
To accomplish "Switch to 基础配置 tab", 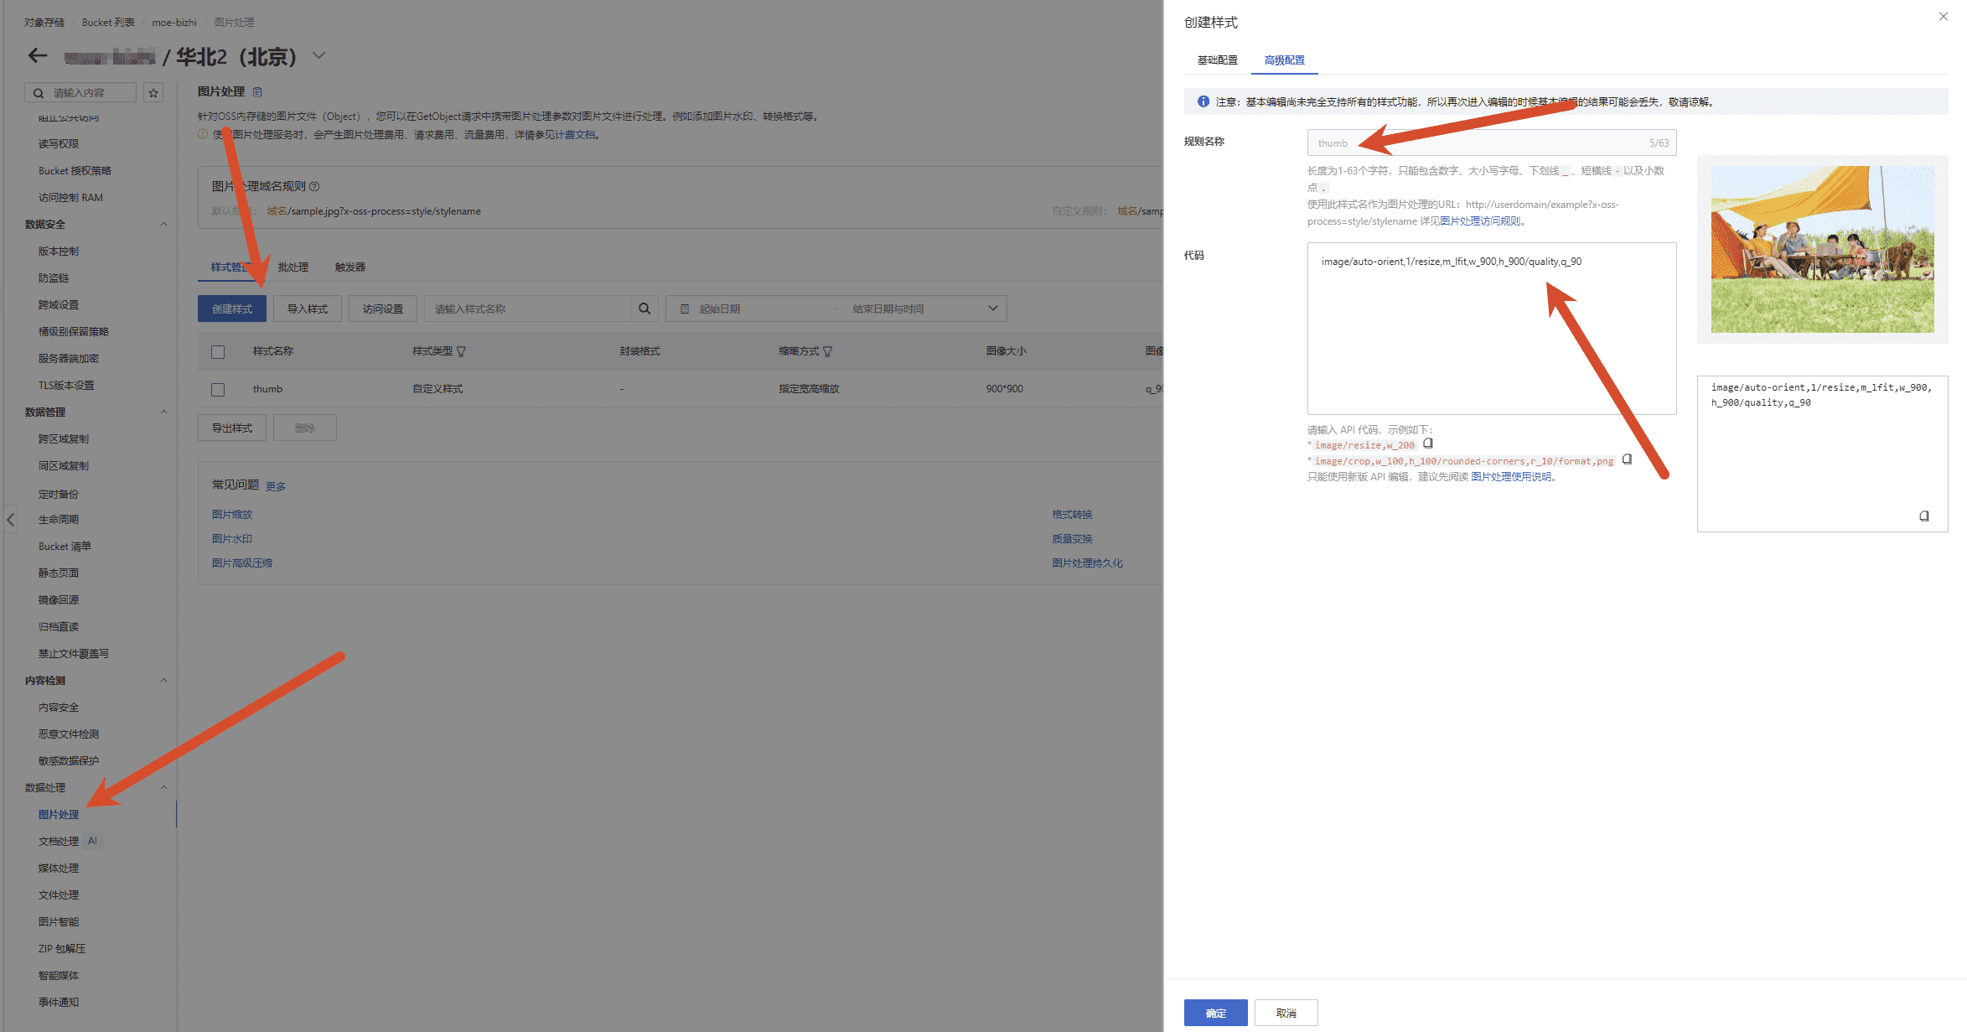I will click(x=1217, y=60).
